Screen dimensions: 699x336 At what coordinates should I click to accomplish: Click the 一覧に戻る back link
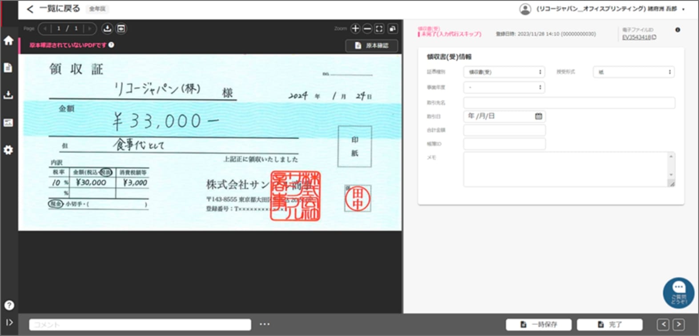54,9
